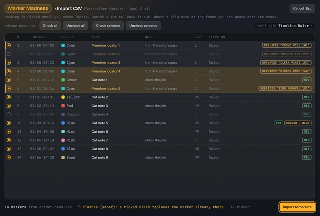Open the Paste Onto Timeline Ruler dropdown
The image size is (320, 216).
[x=284, y=26]
